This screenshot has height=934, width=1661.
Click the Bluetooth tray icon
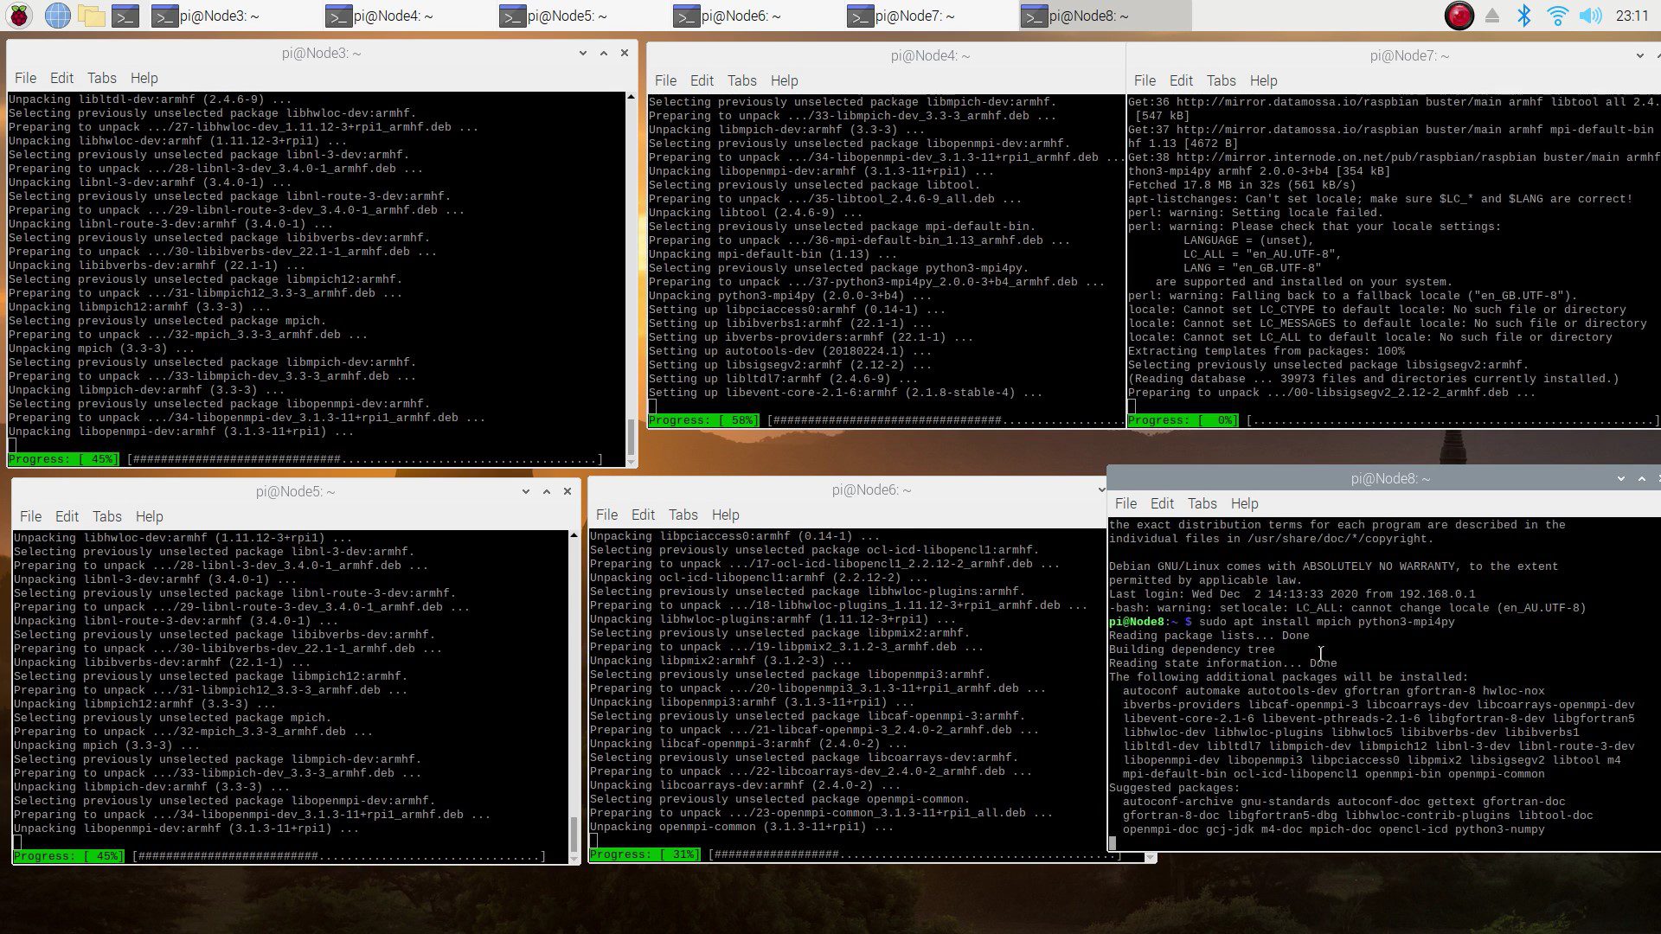pyautogui.click(x=1524, y=16)
